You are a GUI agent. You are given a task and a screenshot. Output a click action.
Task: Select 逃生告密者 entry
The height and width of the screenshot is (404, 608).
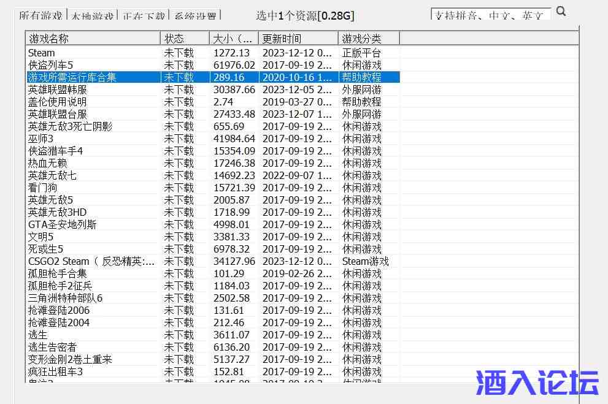(212, 348)
